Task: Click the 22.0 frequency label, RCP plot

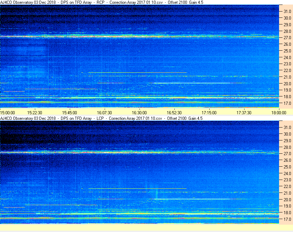Action: click(x=287, y=71)
